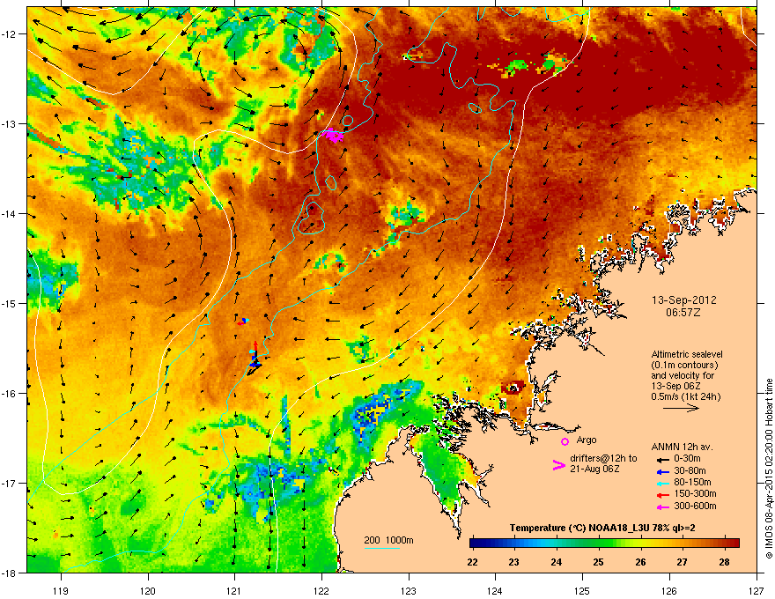Click the magenta drifters arrowhead legend symbol

[x=558, y=464]
